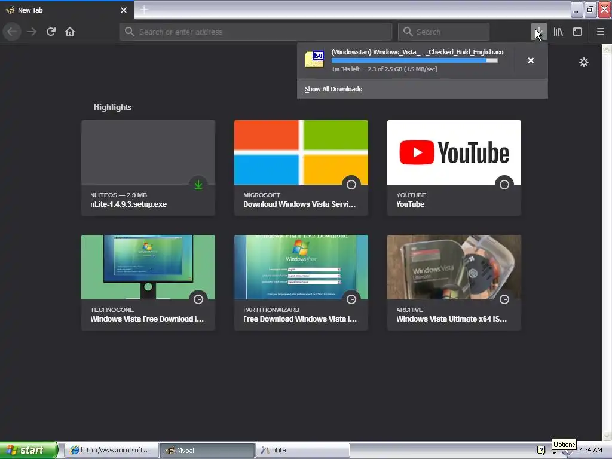Open the PartitionWizard Vista setup thumbnail
Screen dimensions: 612x459
click(301, 267)
